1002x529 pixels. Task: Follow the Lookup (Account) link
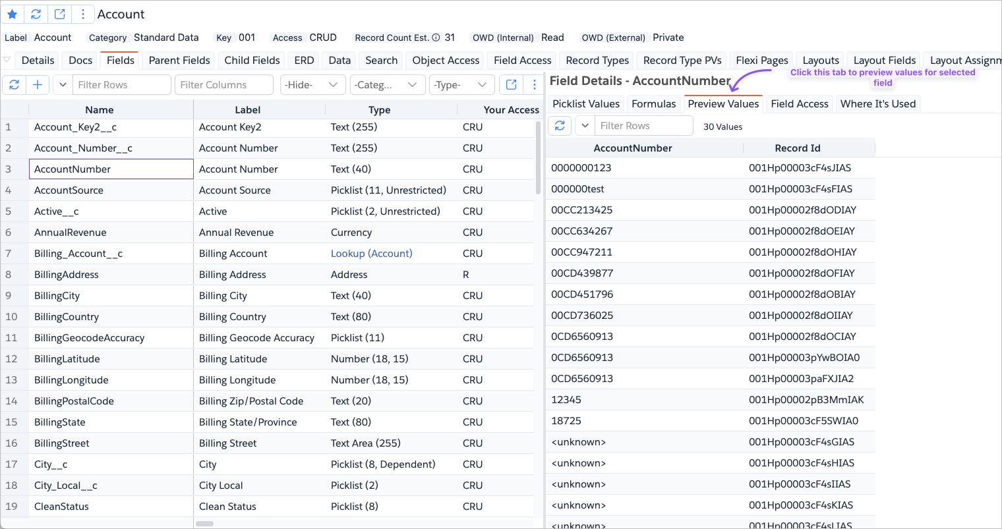pos(371,254)
